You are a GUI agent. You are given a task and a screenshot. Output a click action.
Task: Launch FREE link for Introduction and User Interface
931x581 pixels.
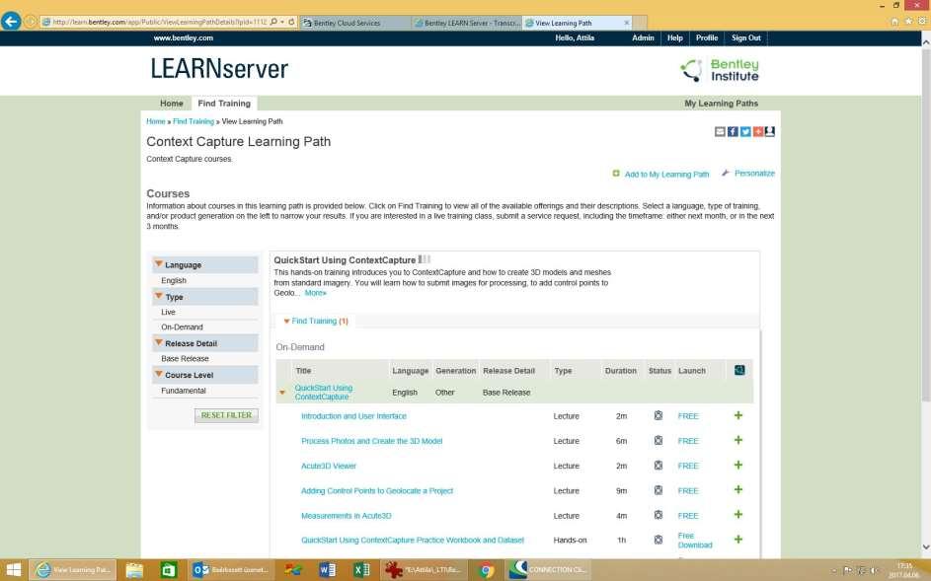click(x=687, y=416)
